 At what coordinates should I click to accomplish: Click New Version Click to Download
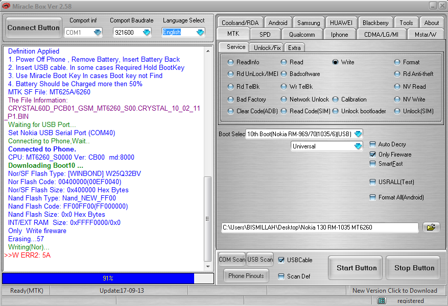point(394,290)
